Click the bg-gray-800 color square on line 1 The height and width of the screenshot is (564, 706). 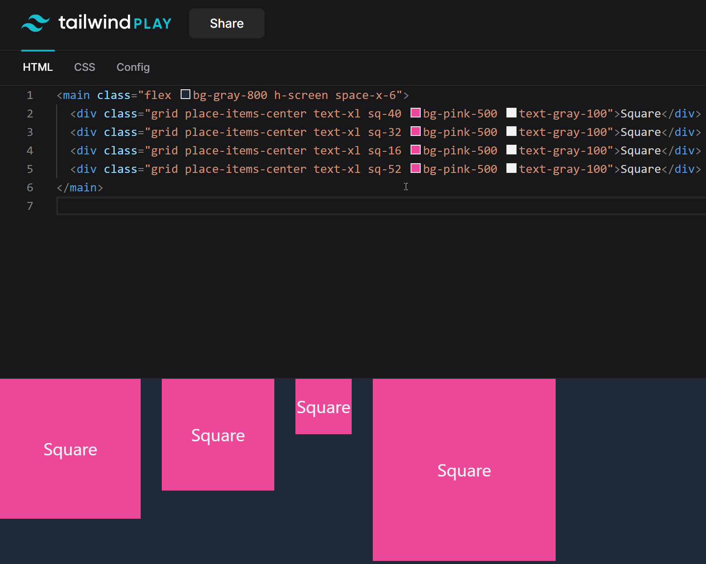pyautogui.click(x=185, y=94)
